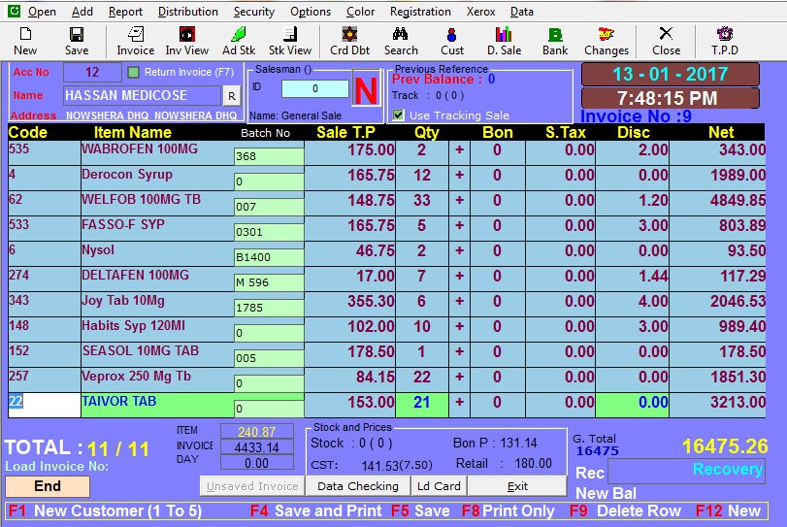Click the Close X toolbar icon

coord(666,34)
